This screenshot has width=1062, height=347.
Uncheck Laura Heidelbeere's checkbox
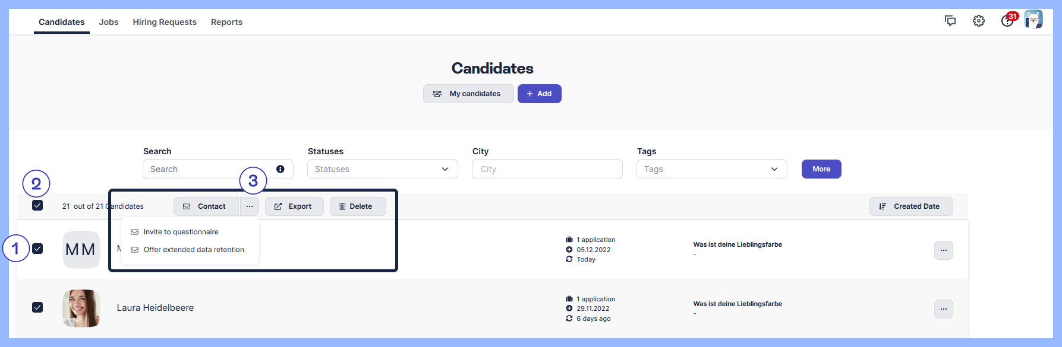[37, 307]
